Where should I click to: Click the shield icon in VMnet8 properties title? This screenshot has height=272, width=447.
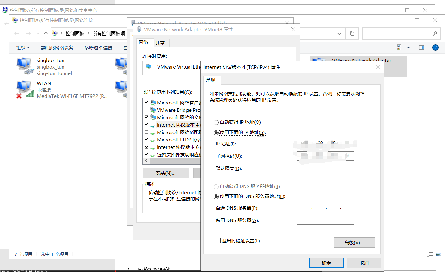click(139, 29)
